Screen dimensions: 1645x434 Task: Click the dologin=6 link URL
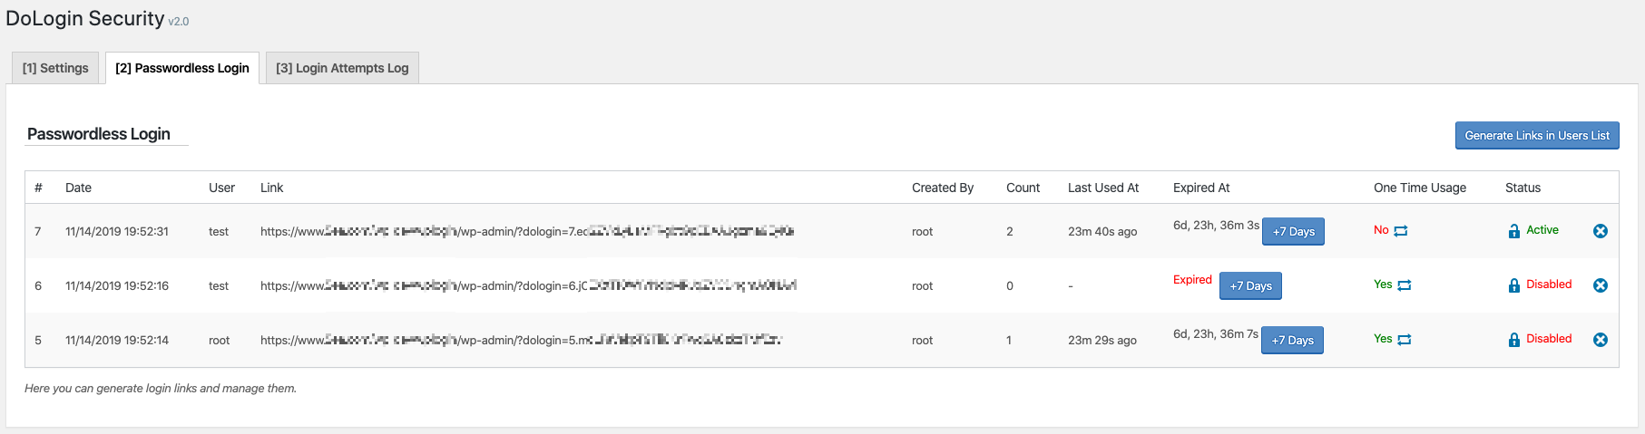(x=528, y=285)
